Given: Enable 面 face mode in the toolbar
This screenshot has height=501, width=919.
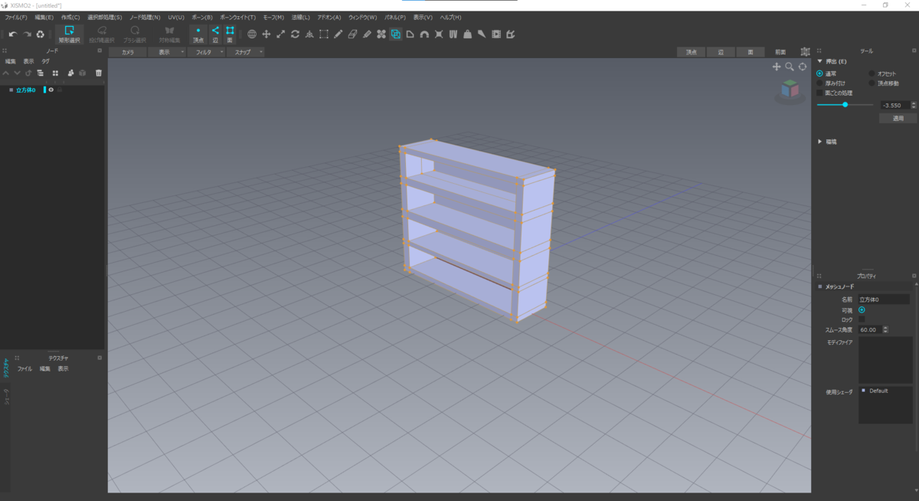Looking at the screenshot, I should (x=229, y=34).
